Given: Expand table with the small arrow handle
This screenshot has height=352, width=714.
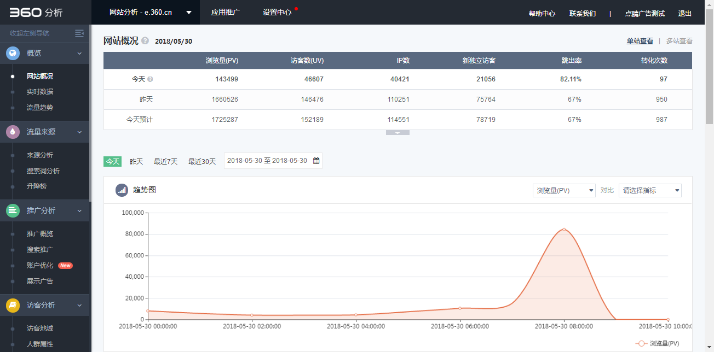Looking at the screenshot, I should (398, 132).
